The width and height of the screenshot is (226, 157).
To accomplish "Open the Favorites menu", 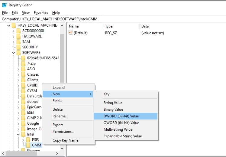I will pyautogui.click(x=41, y=13).
